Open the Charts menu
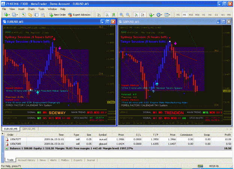234x169 pixels. (x=31, y=9)
